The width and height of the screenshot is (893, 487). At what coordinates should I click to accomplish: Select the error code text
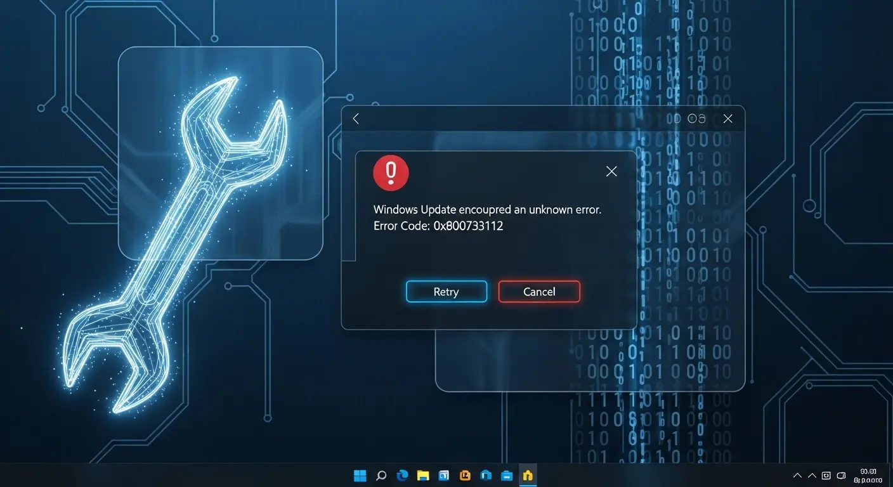(437, 226)
